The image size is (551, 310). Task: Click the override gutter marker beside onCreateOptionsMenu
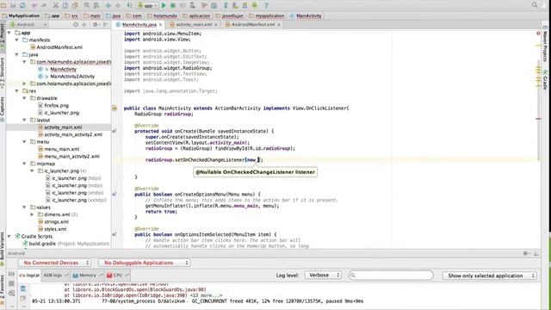115,194
